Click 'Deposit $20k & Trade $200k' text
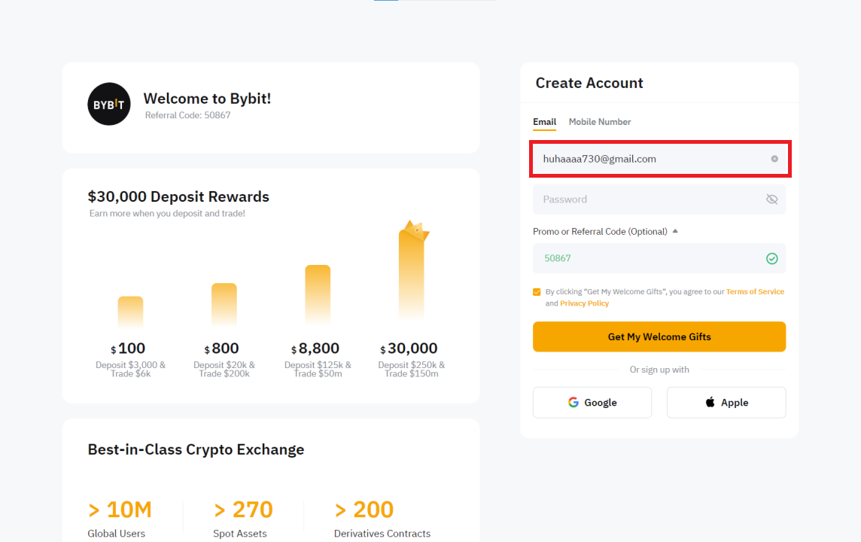This screenshot has height=542, width=861. pos(224,369)
